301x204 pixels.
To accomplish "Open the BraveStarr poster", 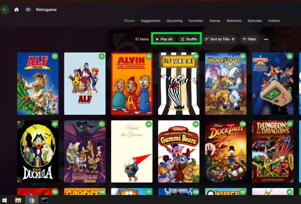I will (225, 83).
